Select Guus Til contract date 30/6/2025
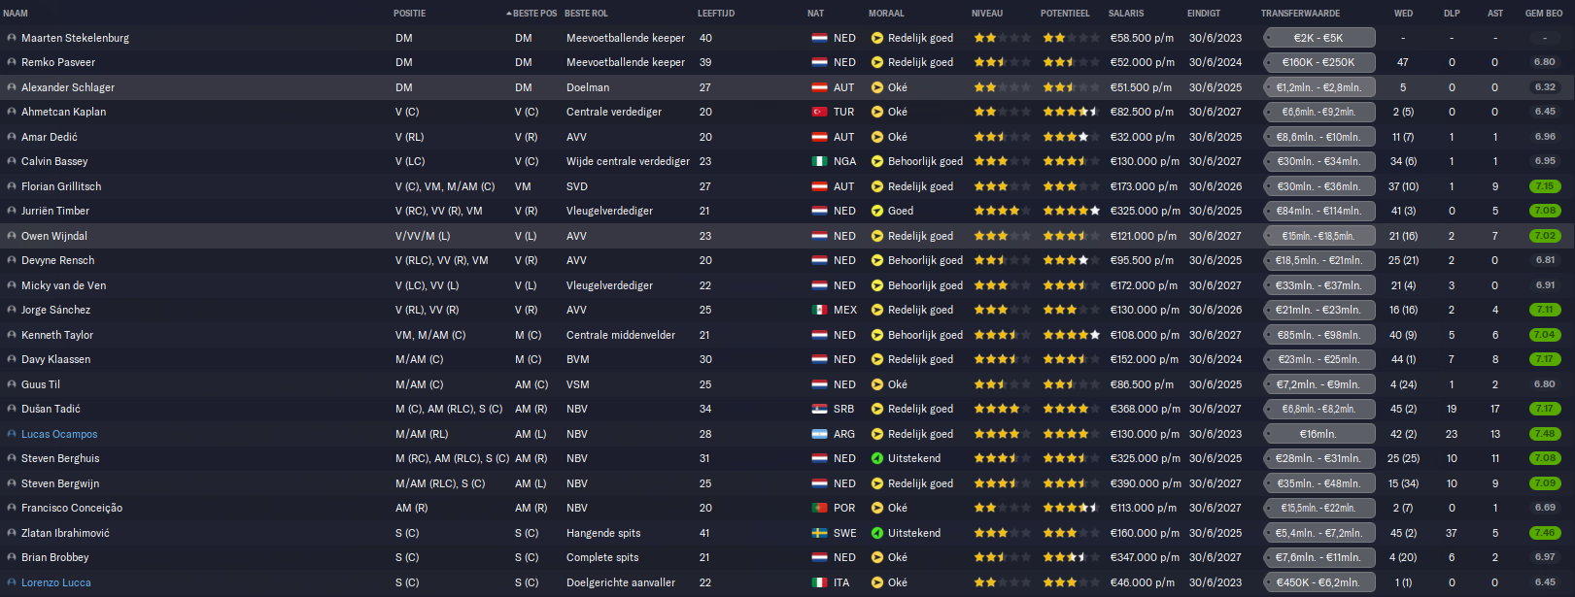This screenshot has width=1575, height=597. 1215,384
